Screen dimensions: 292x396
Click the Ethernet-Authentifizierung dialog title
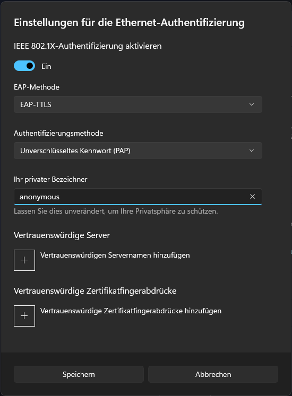(x=129, y=22)
